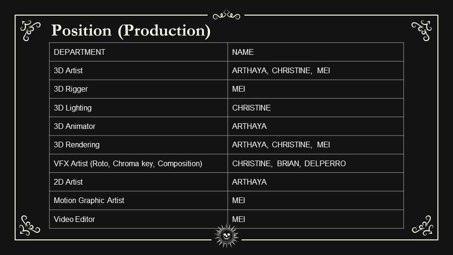Select the 2D Artist cell
The image size is (453, 255).
click(138, 182)
